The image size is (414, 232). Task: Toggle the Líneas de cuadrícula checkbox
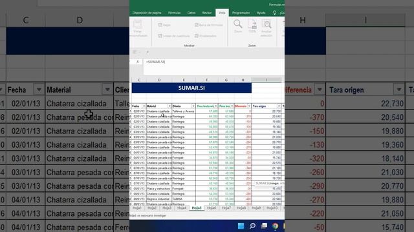tap(160, 36)
